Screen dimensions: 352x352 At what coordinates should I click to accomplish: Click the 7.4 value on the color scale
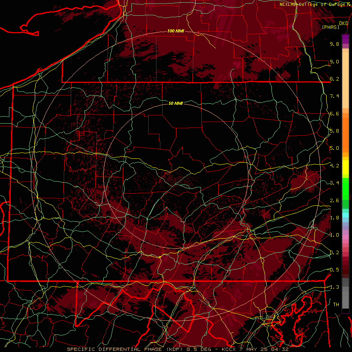point(334,96)
